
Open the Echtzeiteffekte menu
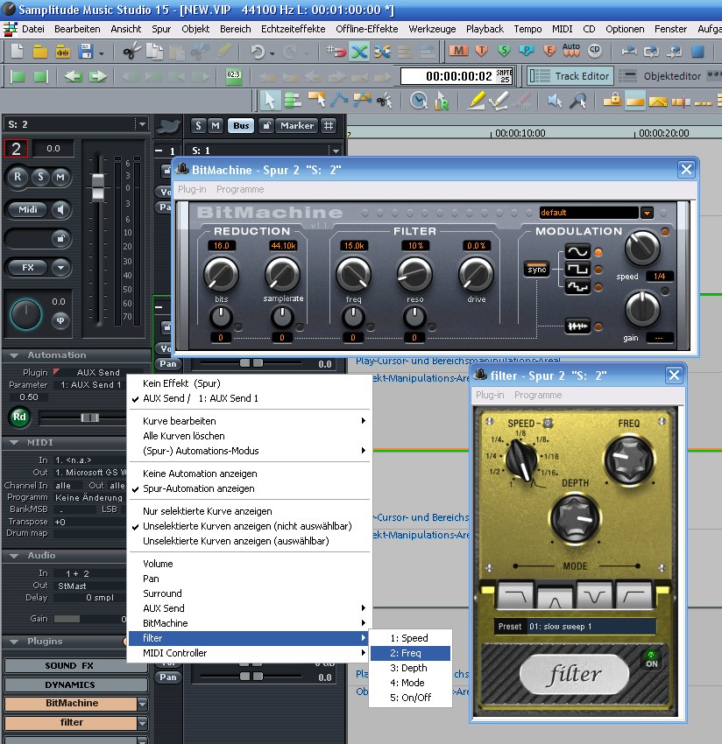293,29
